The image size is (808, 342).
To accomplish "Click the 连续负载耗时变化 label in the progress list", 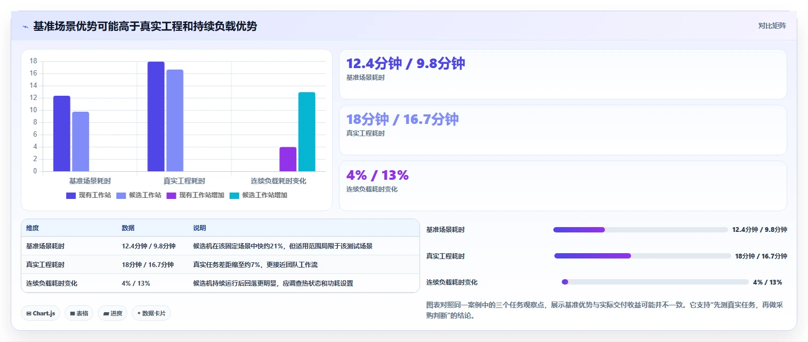I will click(x=452, y=282).
